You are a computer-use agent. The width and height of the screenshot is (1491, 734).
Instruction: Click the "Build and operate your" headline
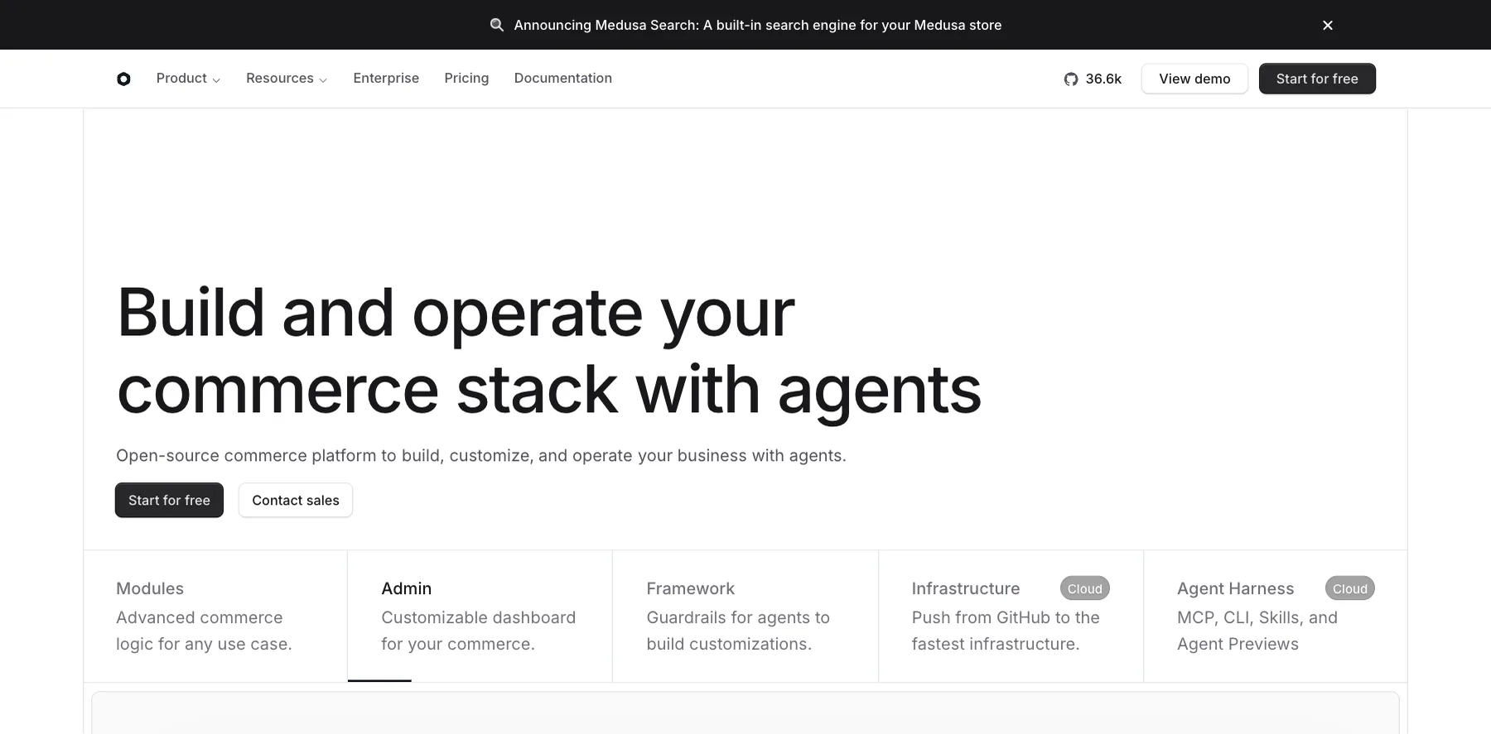click(x=456, y=313)
